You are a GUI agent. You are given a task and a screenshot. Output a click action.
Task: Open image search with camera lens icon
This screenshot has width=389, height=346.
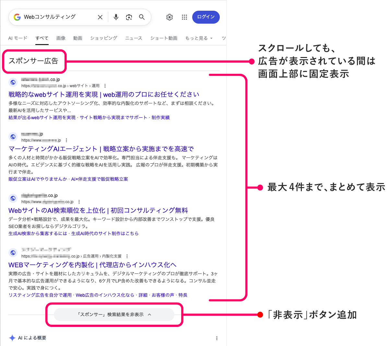click(129, 17)
